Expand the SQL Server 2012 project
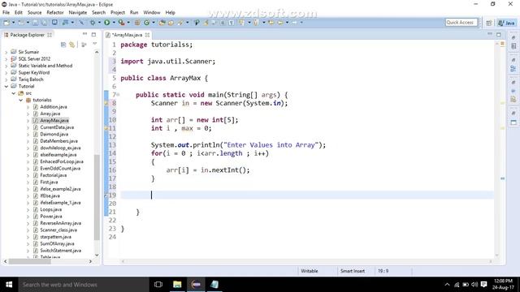 point(6,59)
